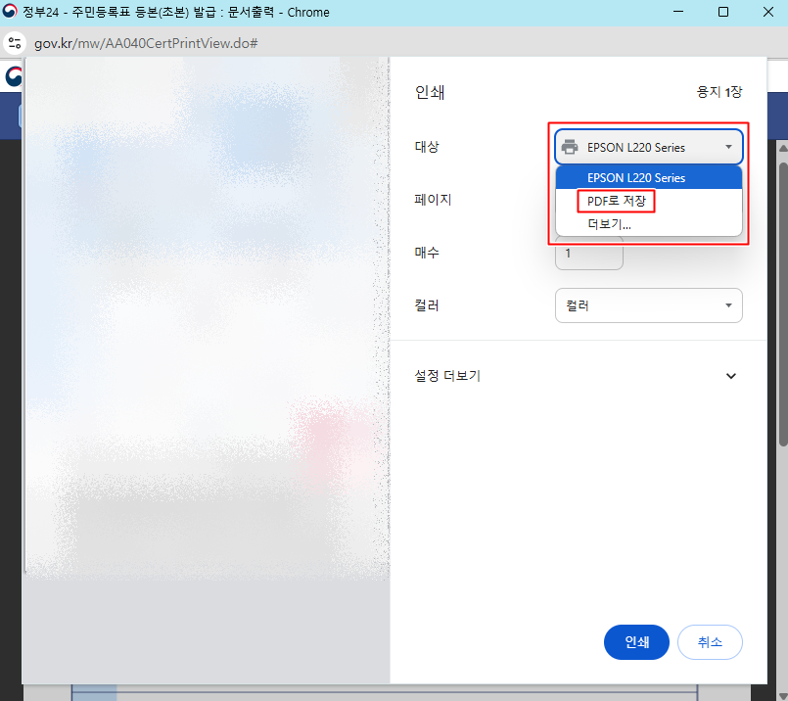Click the 취소 cancel button

(710, 641)
